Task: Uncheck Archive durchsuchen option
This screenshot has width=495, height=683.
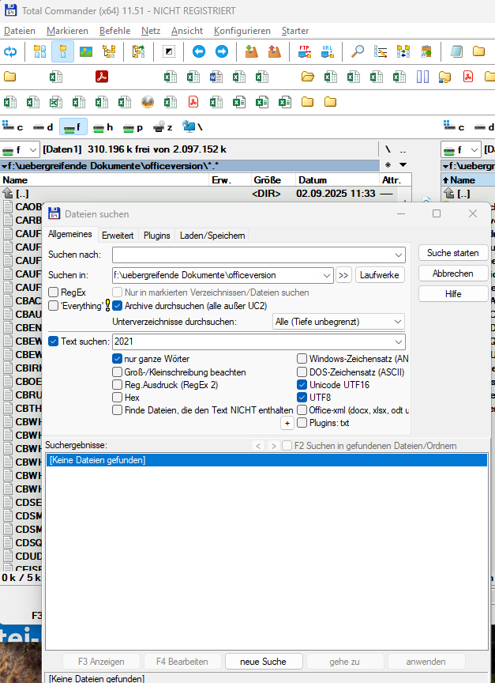Action: coord(117,306)
